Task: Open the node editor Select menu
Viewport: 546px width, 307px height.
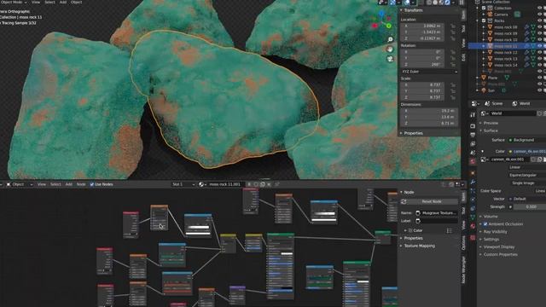Action: coord(55,184)
